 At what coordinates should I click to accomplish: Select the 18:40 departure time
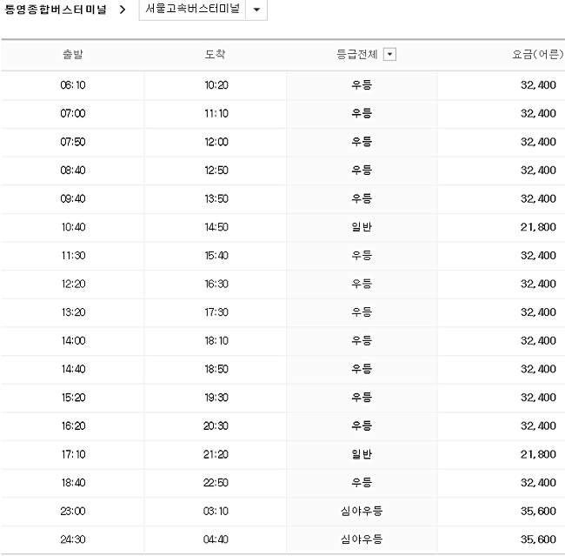click(x=73, y=483)
